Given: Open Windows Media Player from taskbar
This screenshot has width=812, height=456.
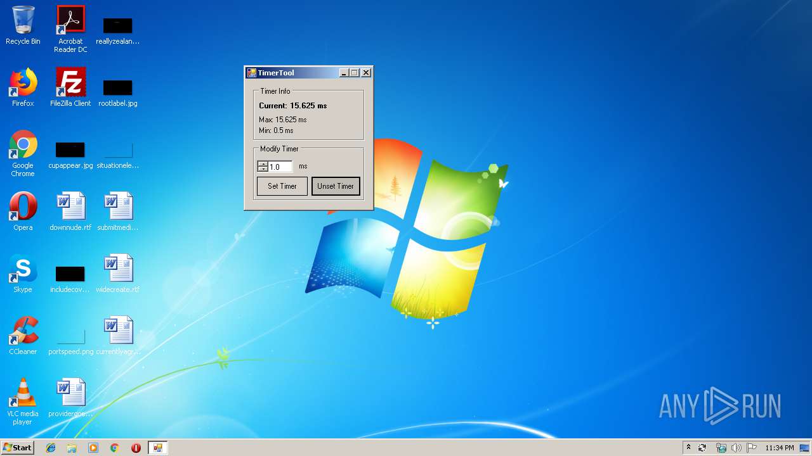Looking at the screenshot, I should click(x=93, y=448).
